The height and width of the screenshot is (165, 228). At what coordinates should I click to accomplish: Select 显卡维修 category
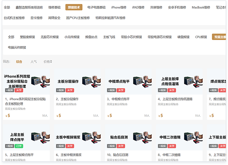[37, 18]
